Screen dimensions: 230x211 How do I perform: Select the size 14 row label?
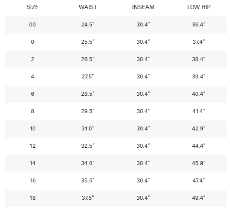coord(32,163)
